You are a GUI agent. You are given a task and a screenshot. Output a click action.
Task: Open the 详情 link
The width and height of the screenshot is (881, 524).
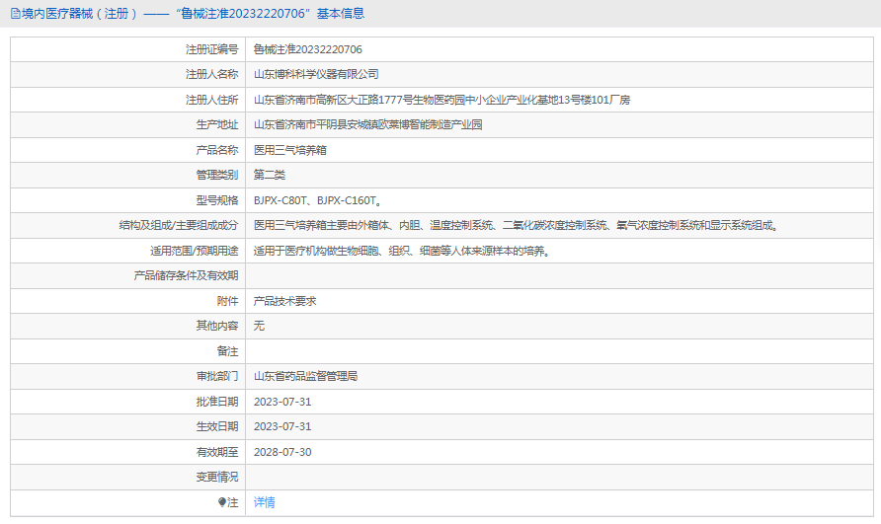pyautogui.click(x=264, y=502)
